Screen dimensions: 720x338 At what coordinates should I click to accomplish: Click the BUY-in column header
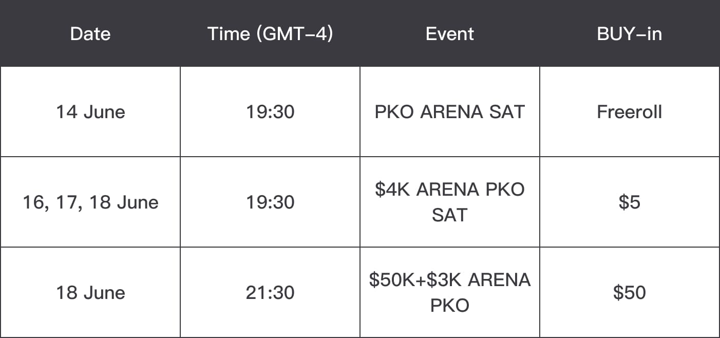[x=629, y=34]
